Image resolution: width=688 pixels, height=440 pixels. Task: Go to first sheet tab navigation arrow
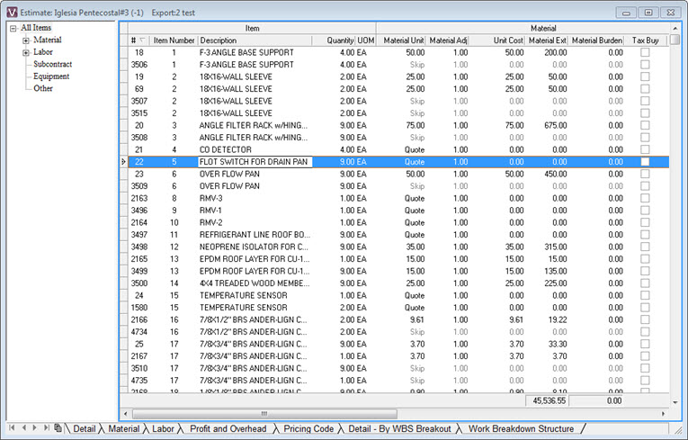point(12,427)
